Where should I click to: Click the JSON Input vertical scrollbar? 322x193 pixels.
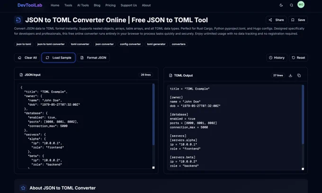point(153,114)
